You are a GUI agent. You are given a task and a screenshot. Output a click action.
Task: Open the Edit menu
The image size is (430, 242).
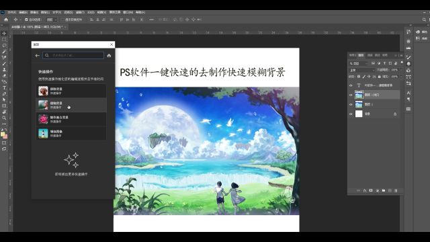click(23, 12)
